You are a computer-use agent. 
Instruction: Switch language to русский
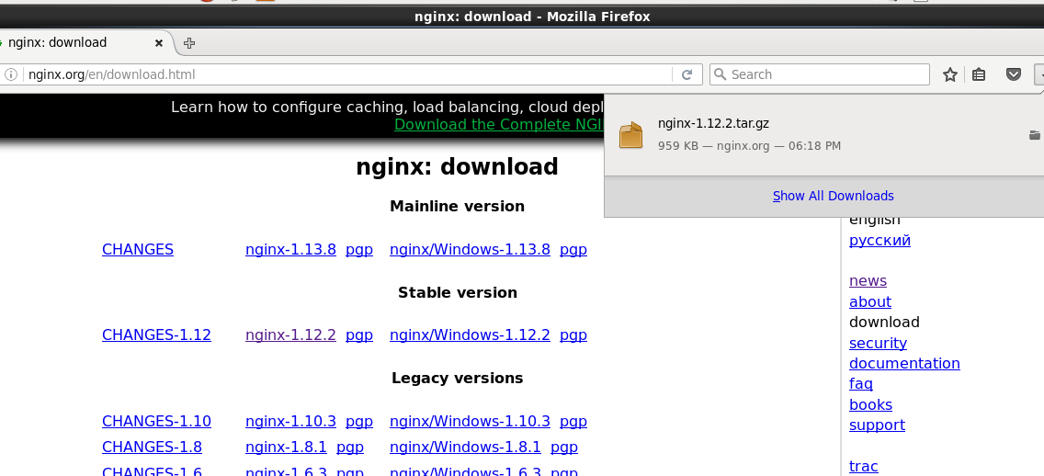click(879, 241)
